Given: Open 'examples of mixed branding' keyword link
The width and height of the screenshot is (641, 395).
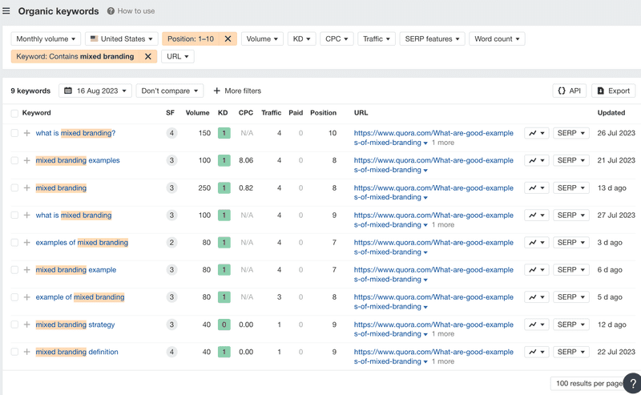Looking at the screenshot, I should pyautogui.click(x=82, y=243).
